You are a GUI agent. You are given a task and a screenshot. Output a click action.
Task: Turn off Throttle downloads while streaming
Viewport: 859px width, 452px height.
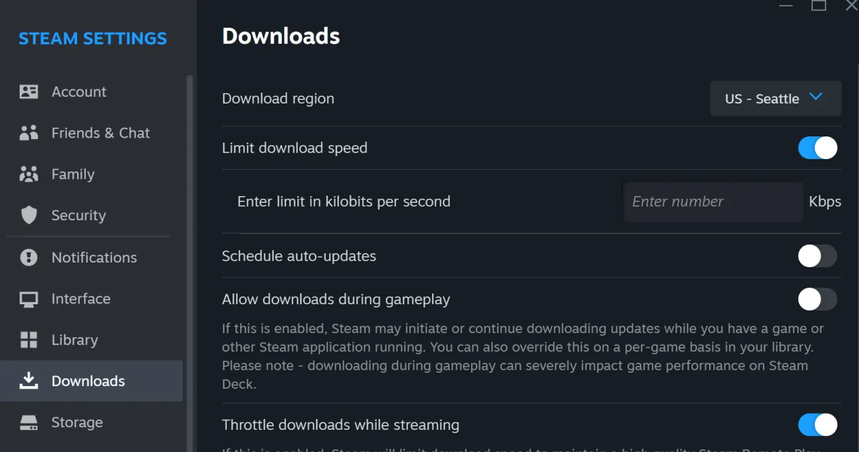point(817,424)
